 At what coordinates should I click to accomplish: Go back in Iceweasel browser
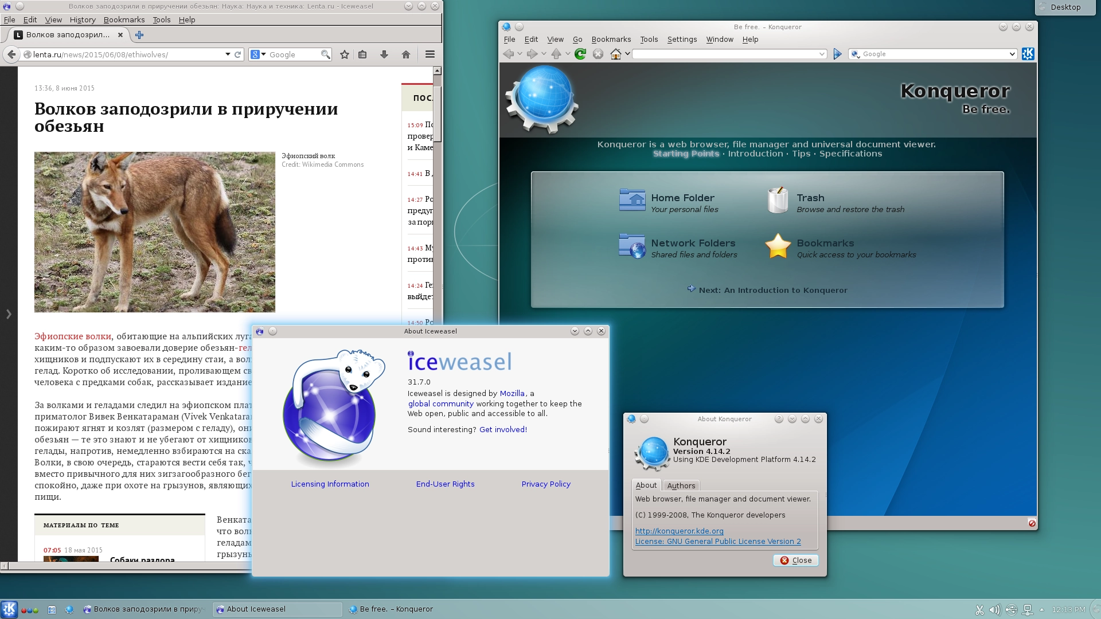[11, 54]
